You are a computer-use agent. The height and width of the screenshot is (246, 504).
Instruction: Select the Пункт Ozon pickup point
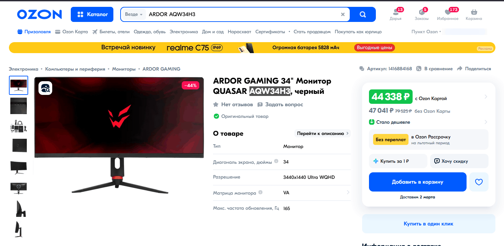click(449, 32)
